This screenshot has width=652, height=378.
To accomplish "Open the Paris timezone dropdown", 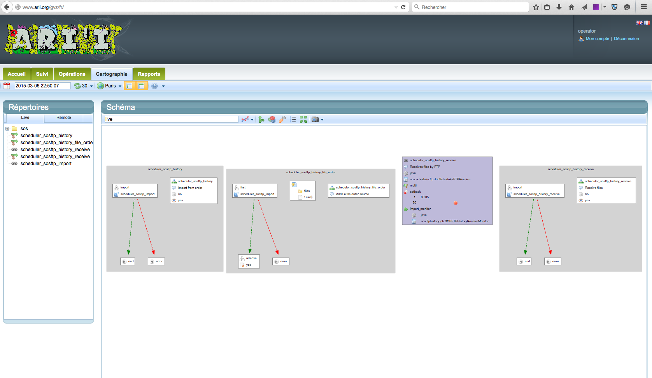I will [109, 86].
